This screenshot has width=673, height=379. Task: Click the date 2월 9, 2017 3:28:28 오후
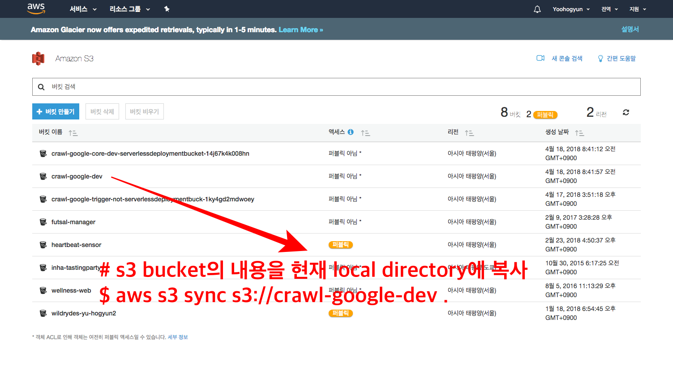579,217
